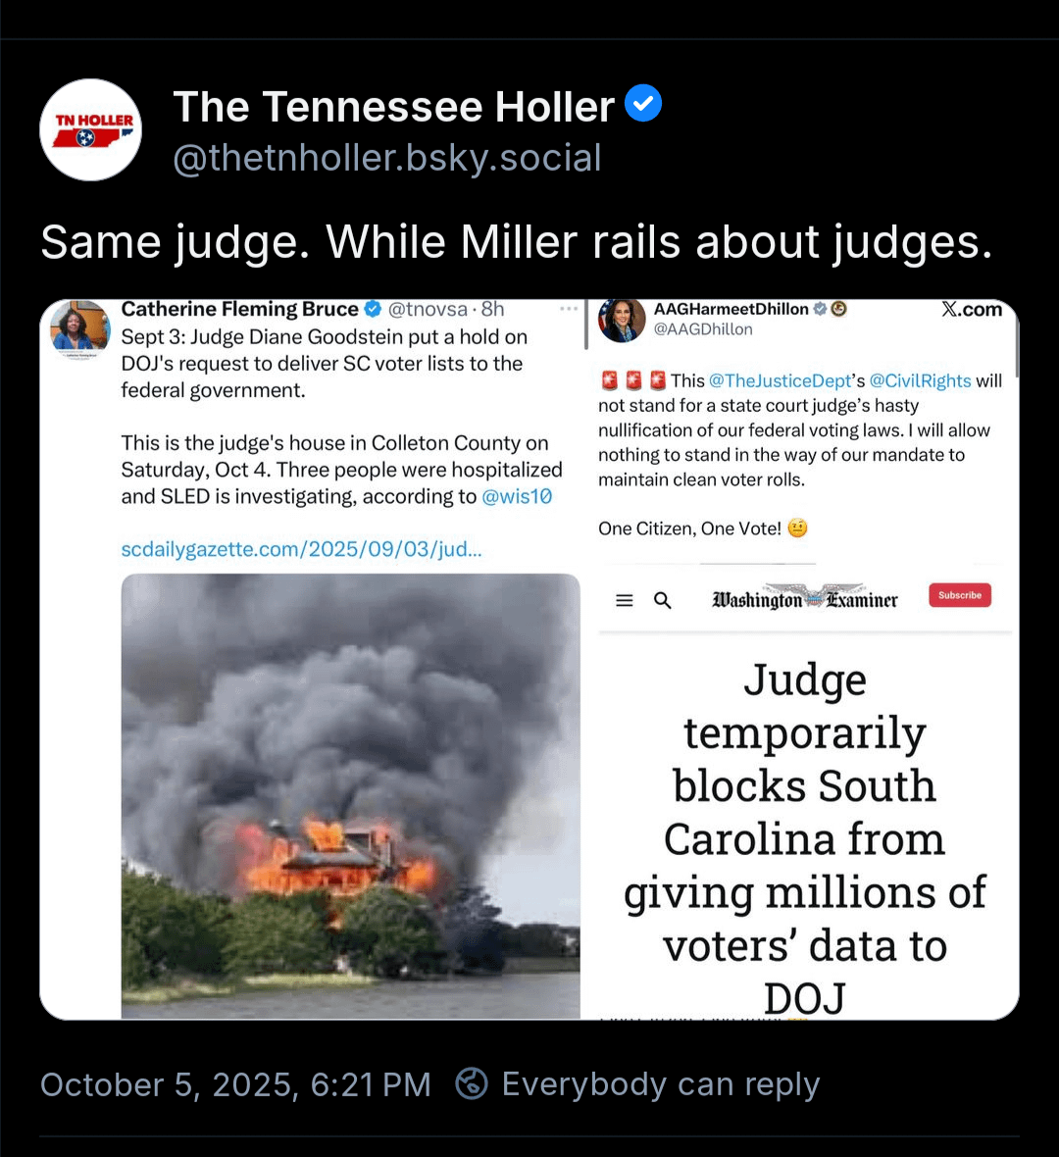This screenshot has width=1059, height=1157.
Task: Open the @thetnholler.bsky.social handle
Action: [x=387, y=158]
